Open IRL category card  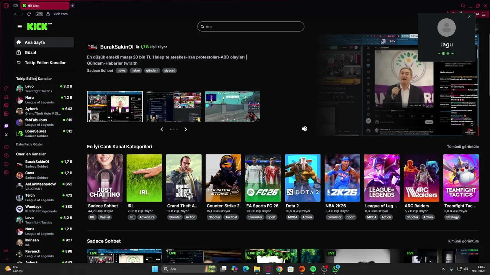pyautogui.click(x=144, y=178)
